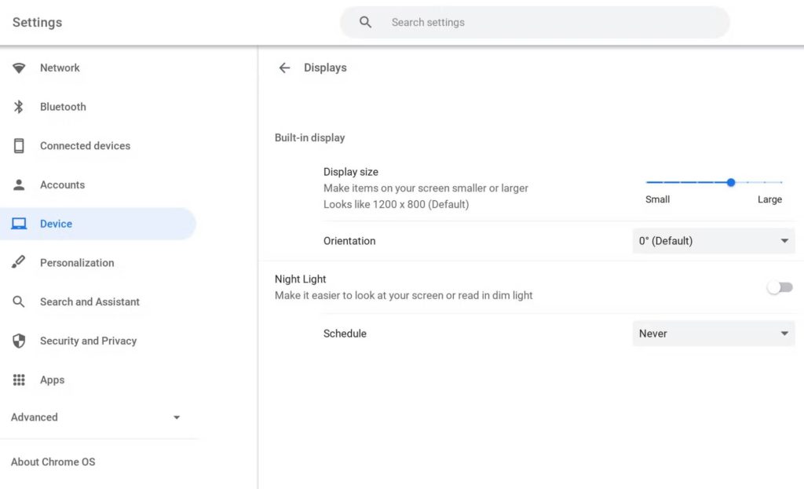Click the Display size slider handle
The height and width of the screenshot is (489, 804).
tap(731, 182)
